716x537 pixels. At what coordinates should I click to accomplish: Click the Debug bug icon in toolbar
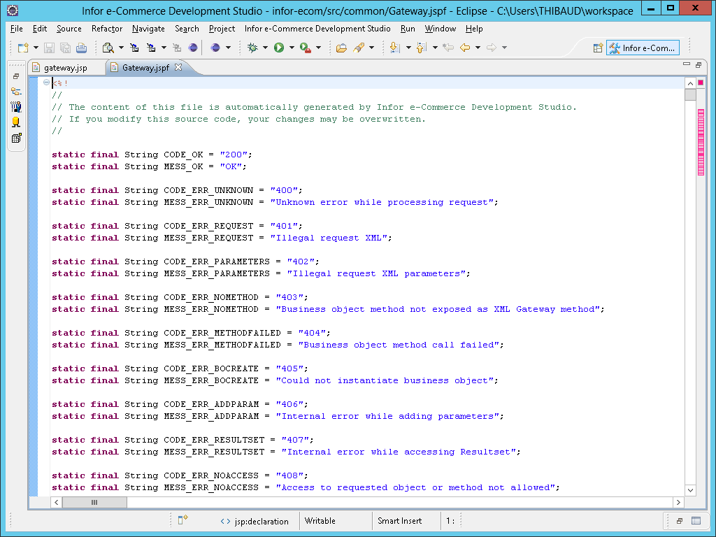point(252,48)
